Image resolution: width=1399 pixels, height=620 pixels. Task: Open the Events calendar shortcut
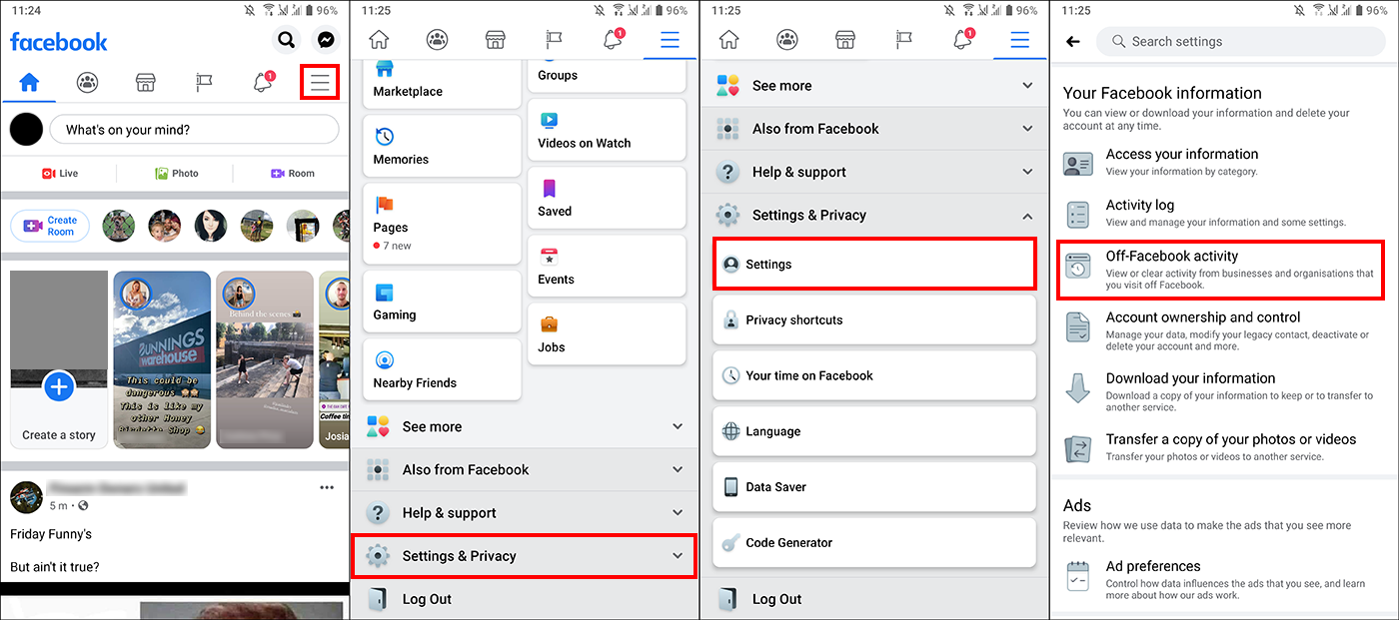[x=607, y=266]
